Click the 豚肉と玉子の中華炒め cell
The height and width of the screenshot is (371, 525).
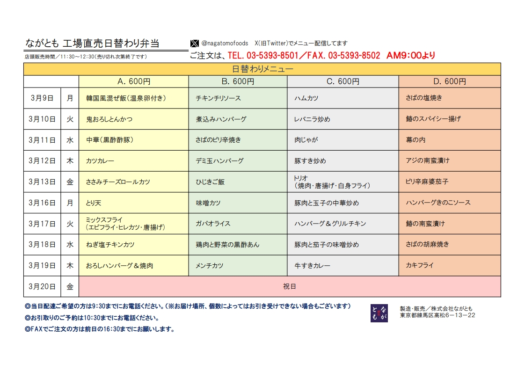pos(343,203)
